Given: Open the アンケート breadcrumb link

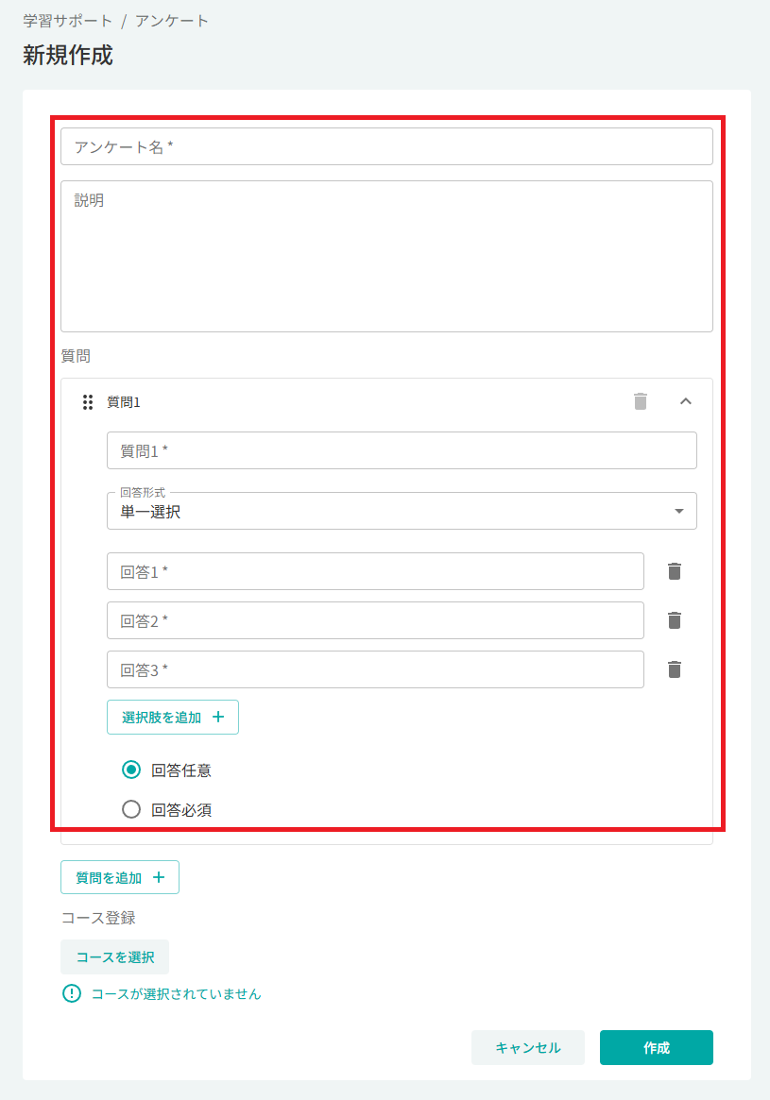Looking at the screenshot, I should pyautogui.click(x=172, y=21).
